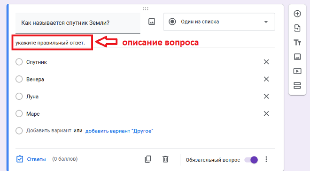Duplicate this question with the copy icon
310x171 pixels.
tap(148, 159)
